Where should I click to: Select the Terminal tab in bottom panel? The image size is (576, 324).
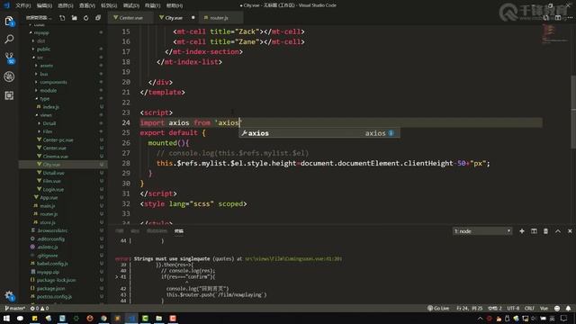[179, 231]
